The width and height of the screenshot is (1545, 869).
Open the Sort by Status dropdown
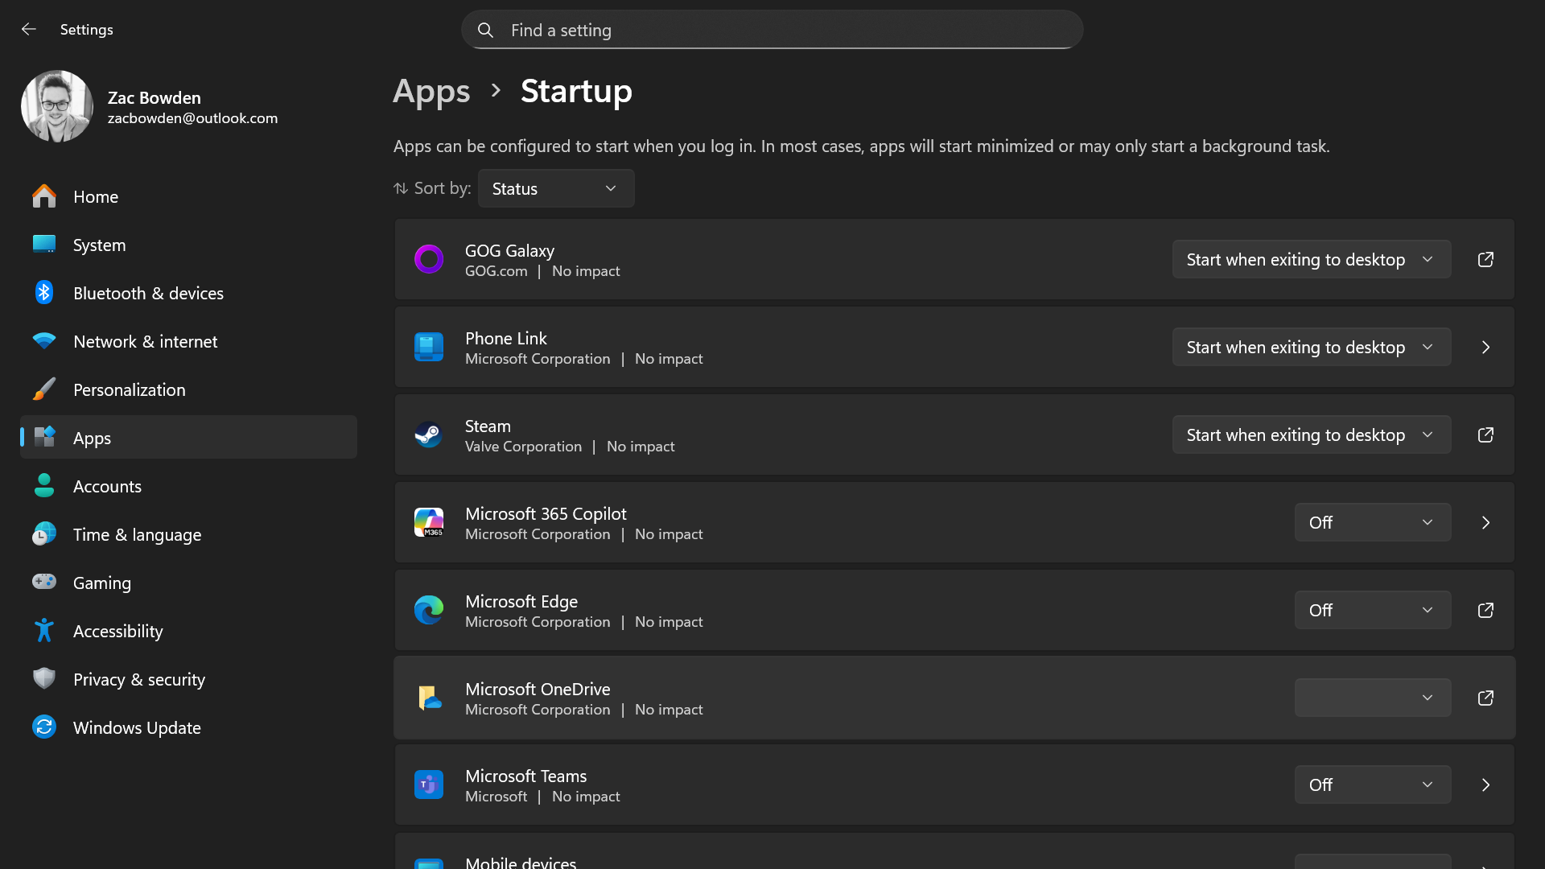pos(556,188)
